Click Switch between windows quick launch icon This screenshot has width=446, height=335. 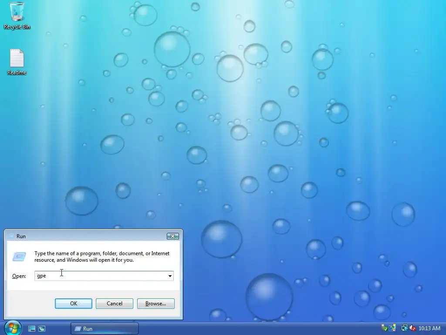[x=42, y=329]
